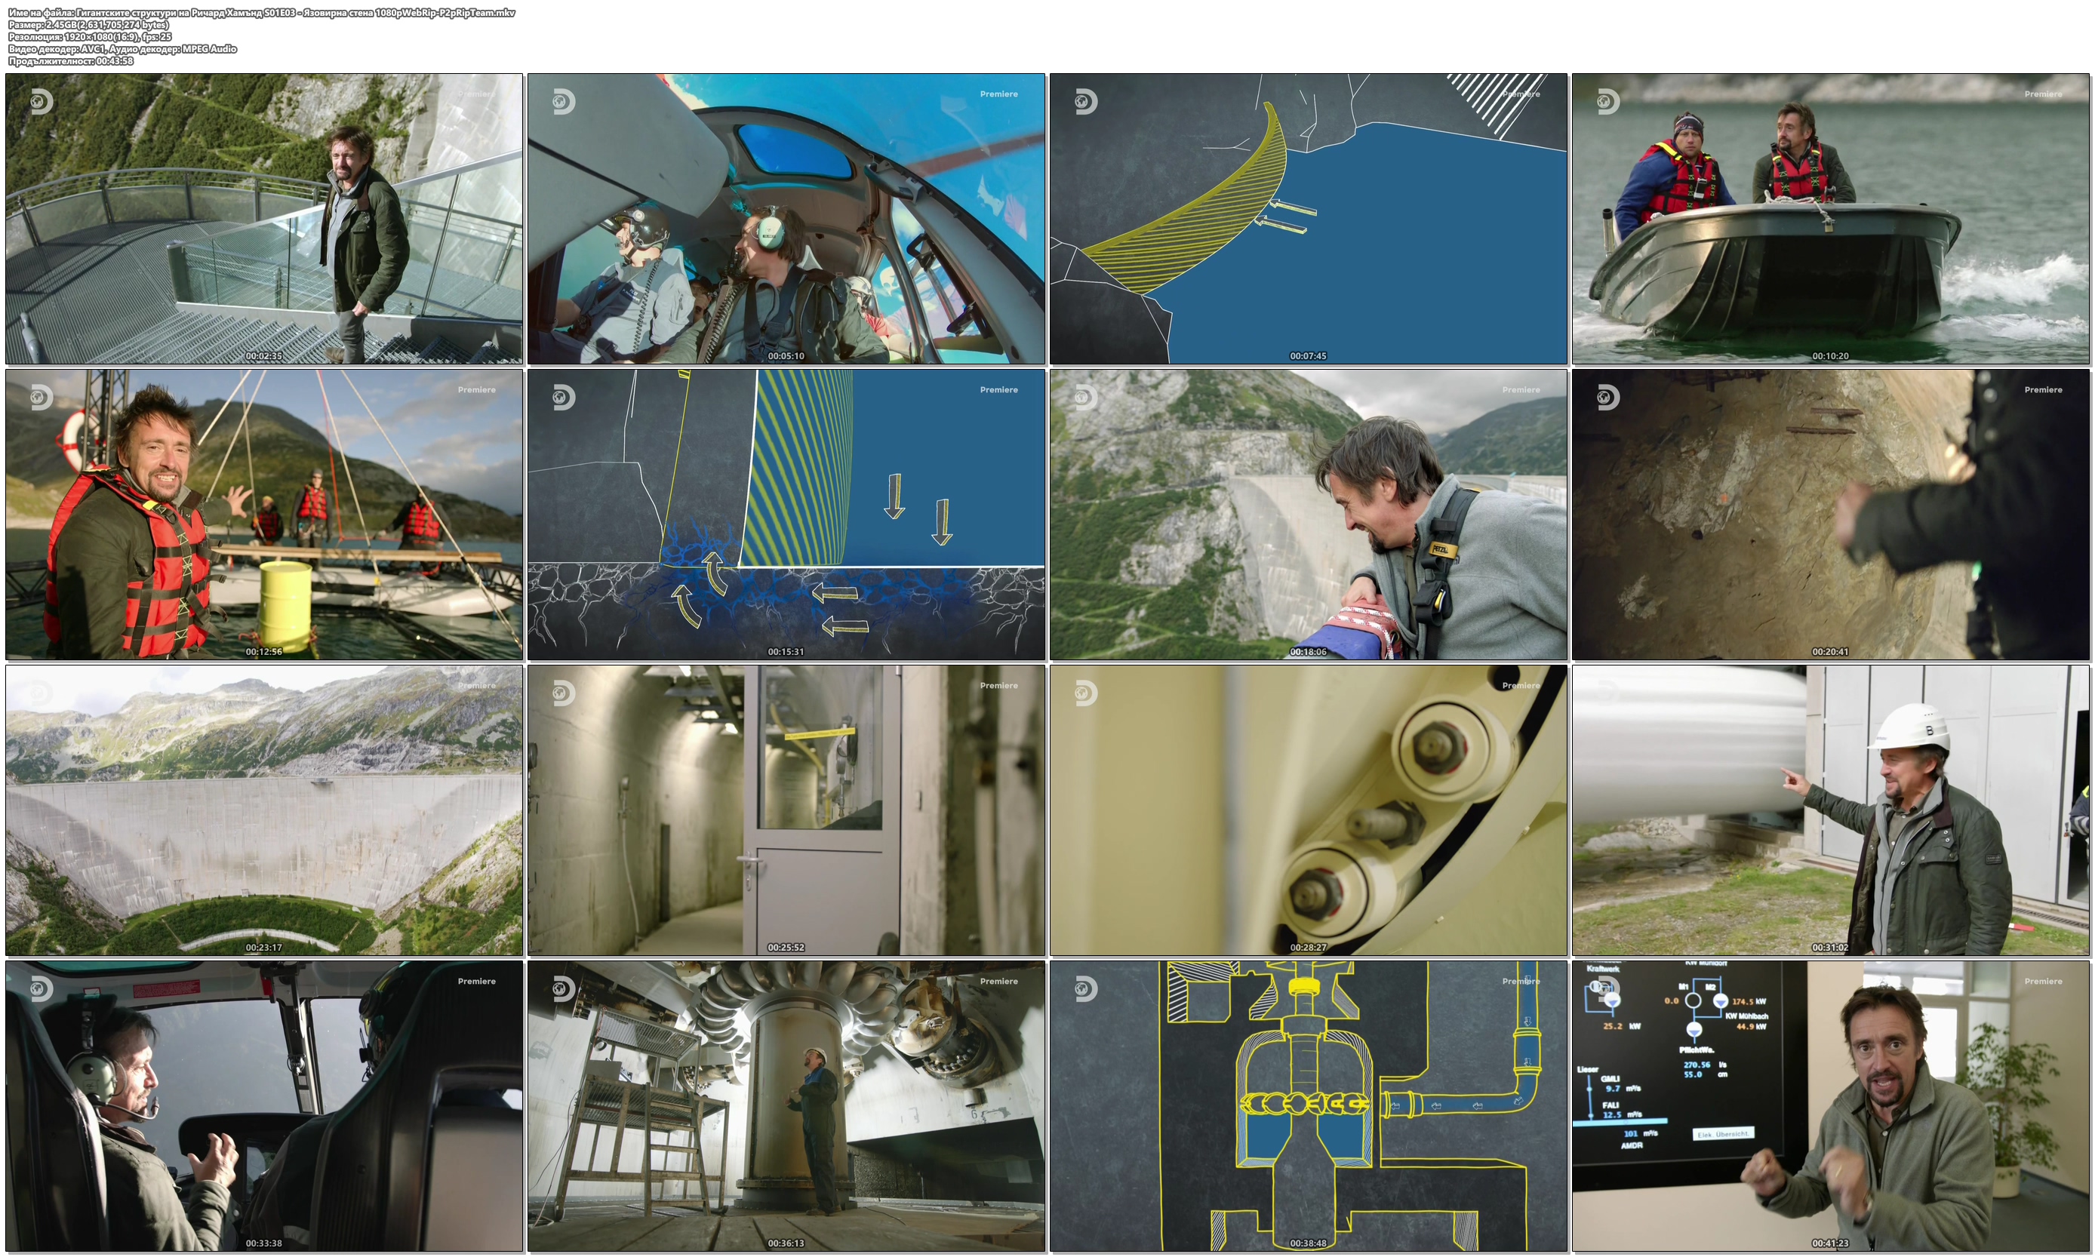Select the white hard hat frame at 00:31:02
The image size is (2095, 1257).
(x=1830, y=810)
